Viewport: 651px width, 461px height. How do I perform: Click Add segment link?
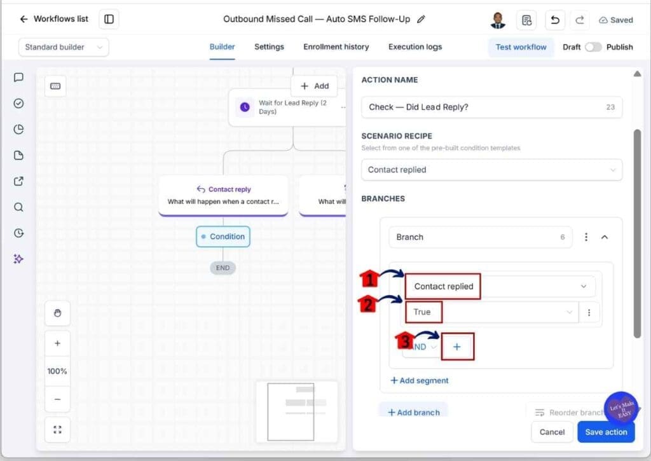click(420, 380)
